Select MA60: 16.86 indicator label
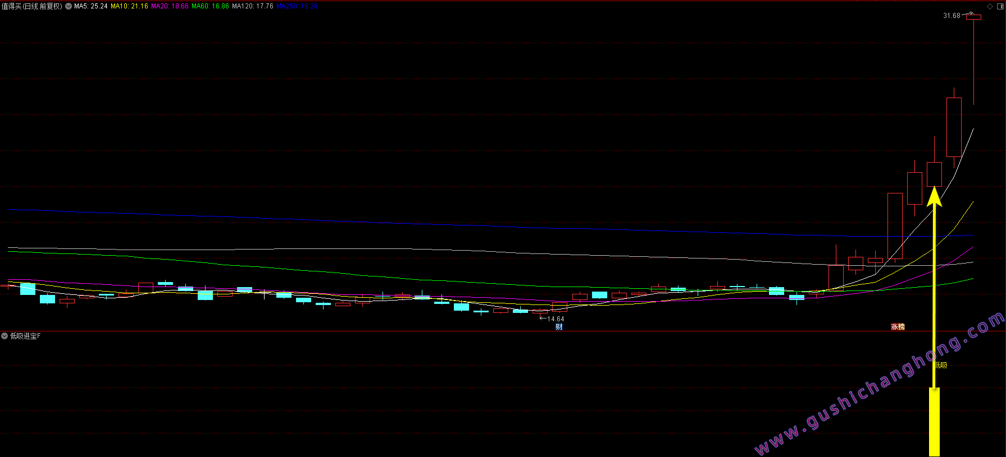This screenshot has width=1006, height=457. point(210,6)
